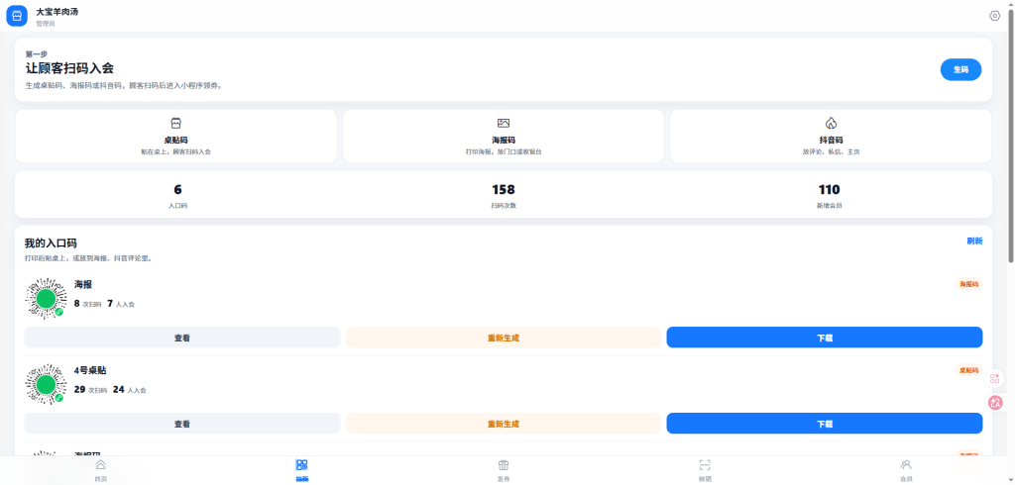Open the 发券 gift icon in bottom bar

pyautogui.click(x=503, y=465)
